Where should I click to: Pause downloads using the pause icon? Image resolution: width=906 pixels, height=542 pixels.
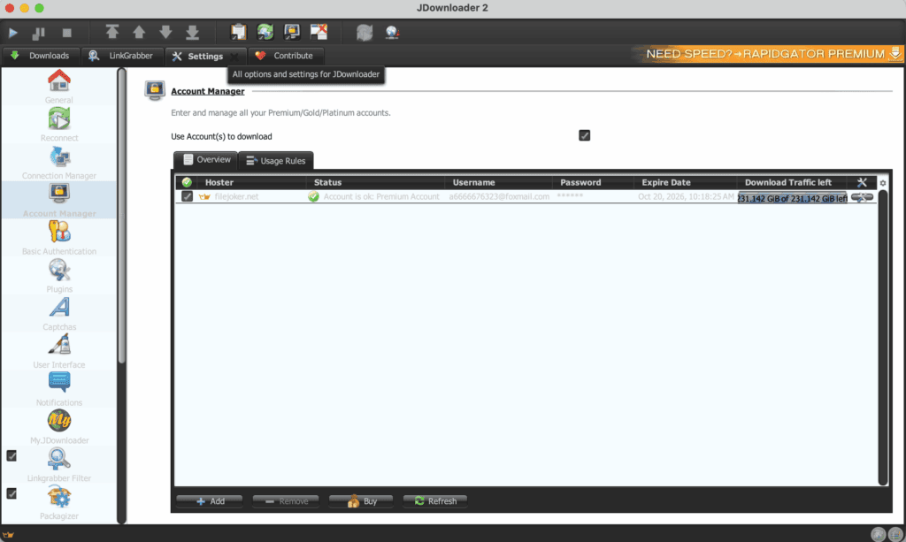click(39, 33)
